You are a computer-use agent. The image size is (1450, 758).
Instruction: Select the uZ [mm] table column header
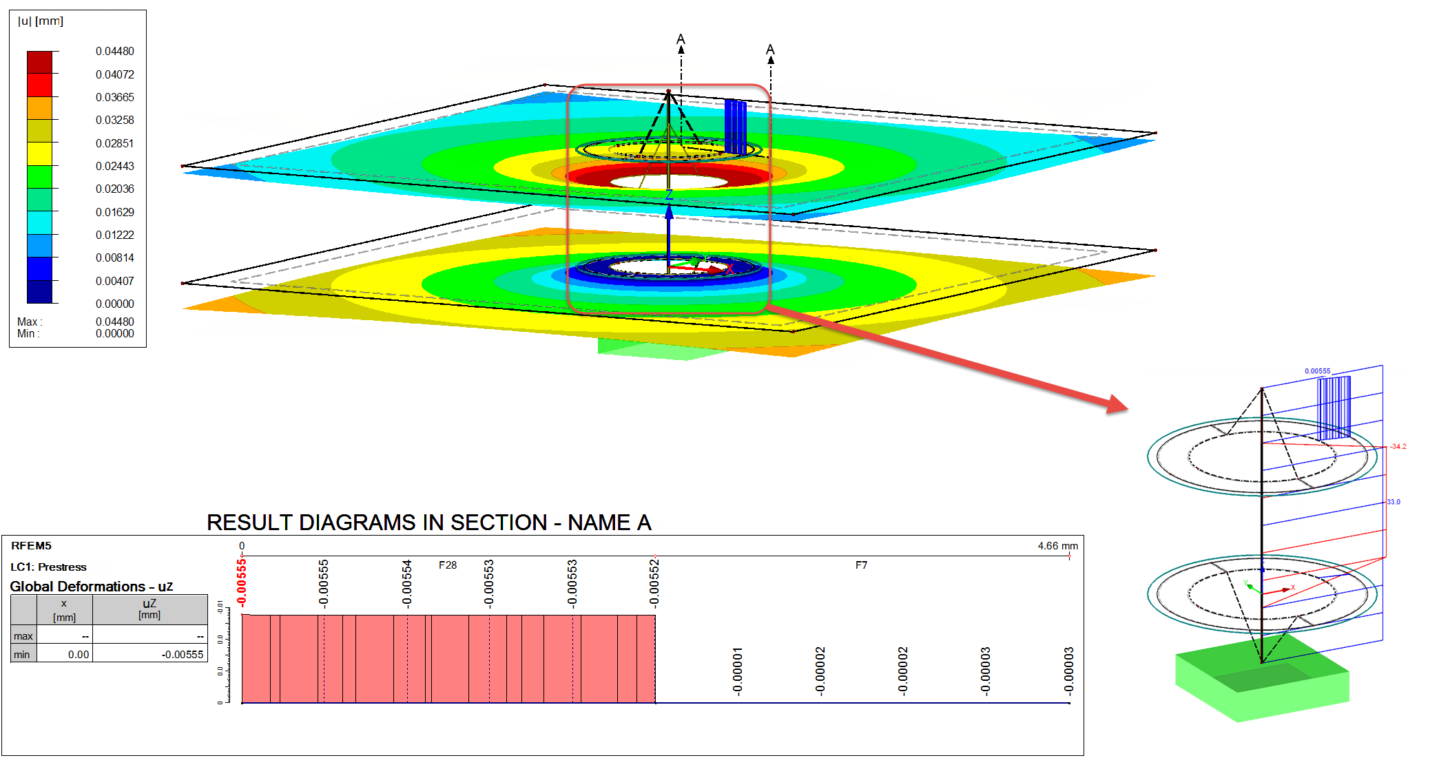point(149,609)
